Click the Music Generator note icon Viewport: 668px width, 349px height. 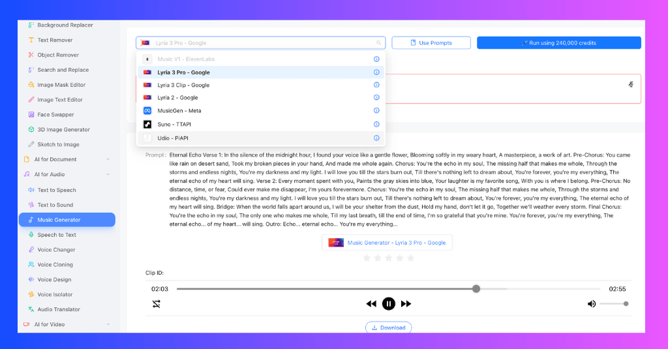31,220
